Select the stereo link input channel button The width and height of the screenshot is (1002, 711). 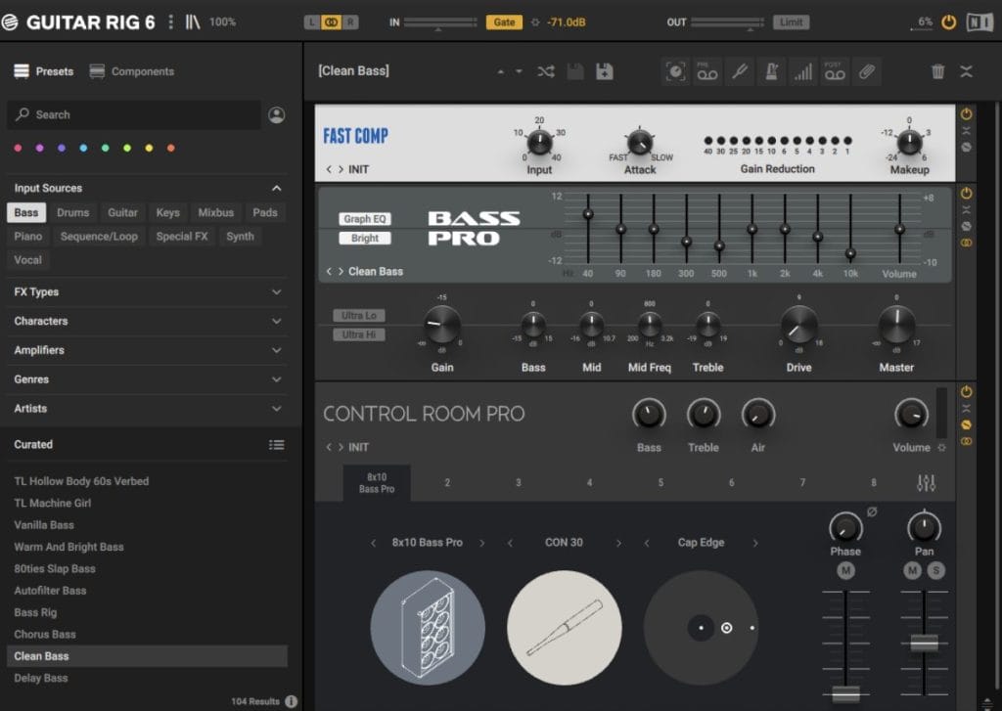tap(331, 22)
